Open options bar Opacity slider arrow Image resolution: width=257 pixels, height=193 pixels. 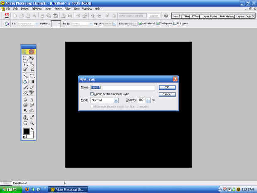coord(114,24)
